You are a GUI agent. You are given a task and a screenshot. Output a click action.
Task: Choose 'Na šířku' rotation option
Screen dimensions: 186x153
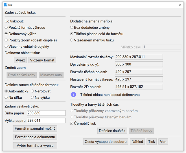[x=6, y=97]
